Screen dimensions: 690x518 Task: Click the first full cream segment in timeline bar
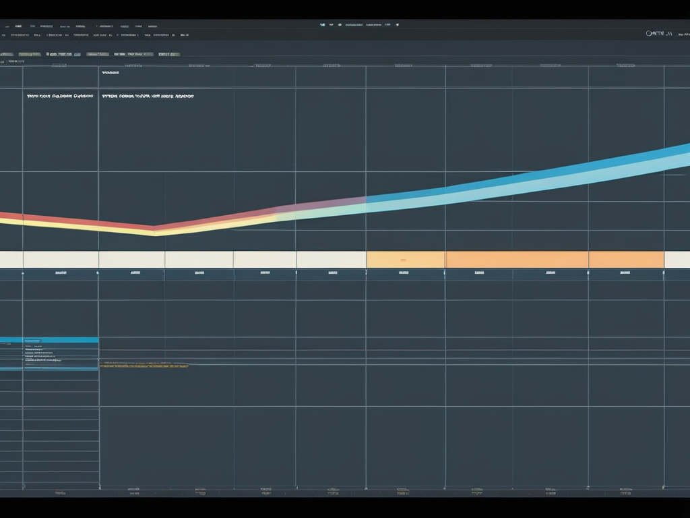(x=61, y=260)
